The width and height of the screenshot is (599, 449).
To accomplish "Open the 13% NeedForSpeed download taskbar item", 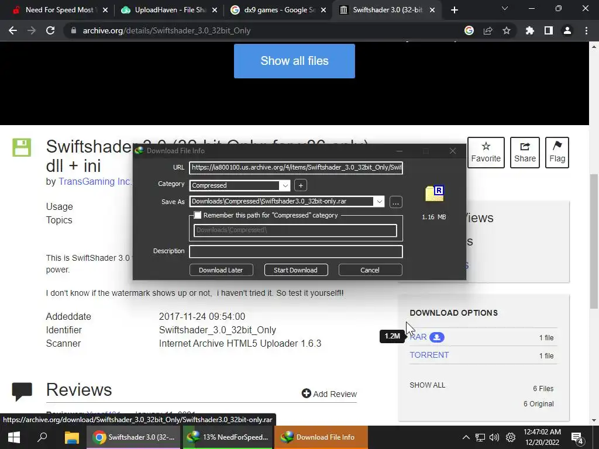I will [x=228, y=437].
